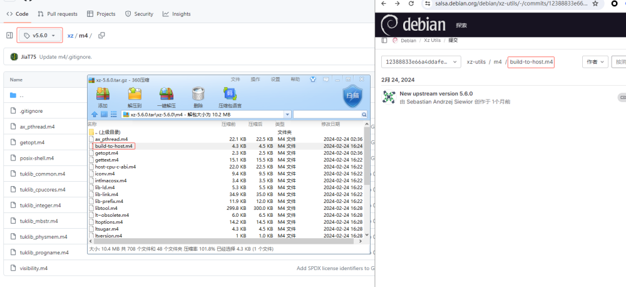Open the 12388833e66a4ddafe ref dropdown
Viewport: 626px width, 287px height.
pyautogui.click(x=421, y=62)
